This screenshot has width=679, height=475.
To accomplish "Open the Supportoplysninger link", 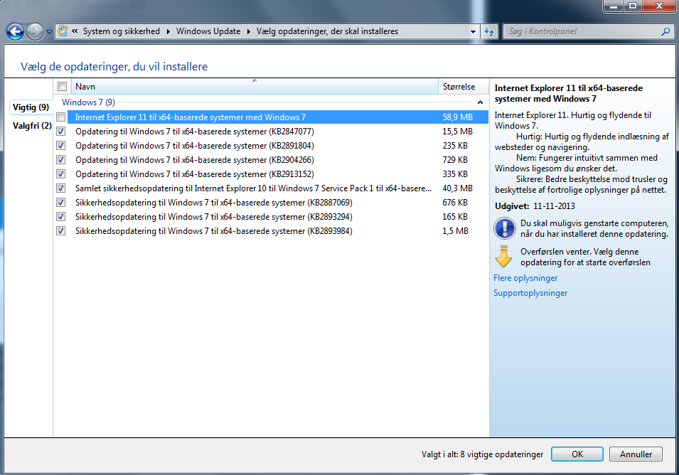I will [x=530, y=293].
